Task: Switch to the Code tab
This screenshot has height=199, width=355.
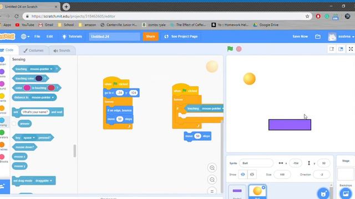Action: (9, 50)
